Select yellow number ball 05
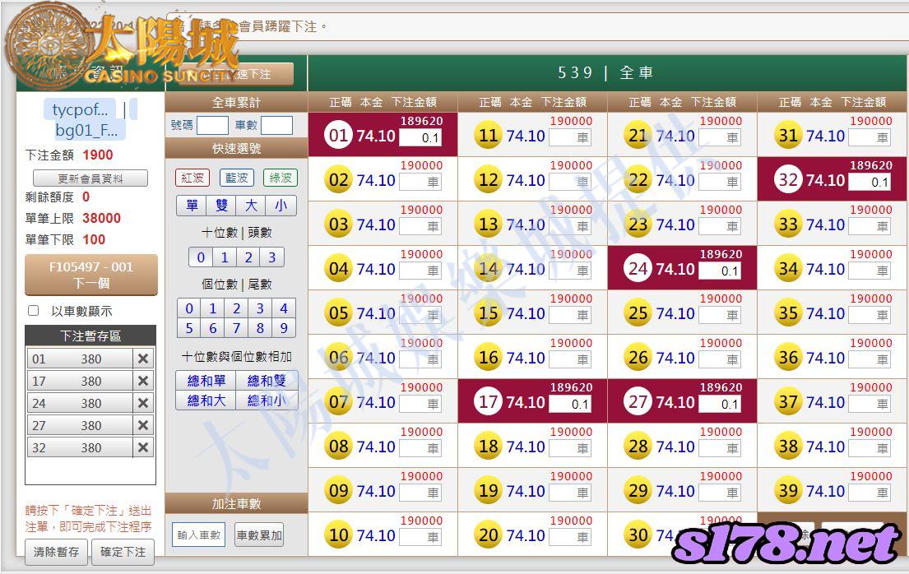 tap(338, 313)
